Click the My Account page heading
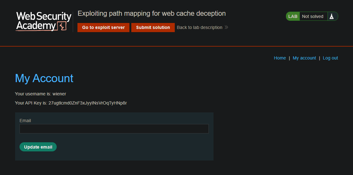This screenshot has height=175, width=353. pyautogui.click(x=44, y=78)
